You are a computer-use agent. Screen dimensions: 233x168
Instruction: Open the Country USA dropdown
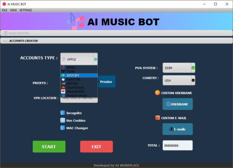click(179, 80)
